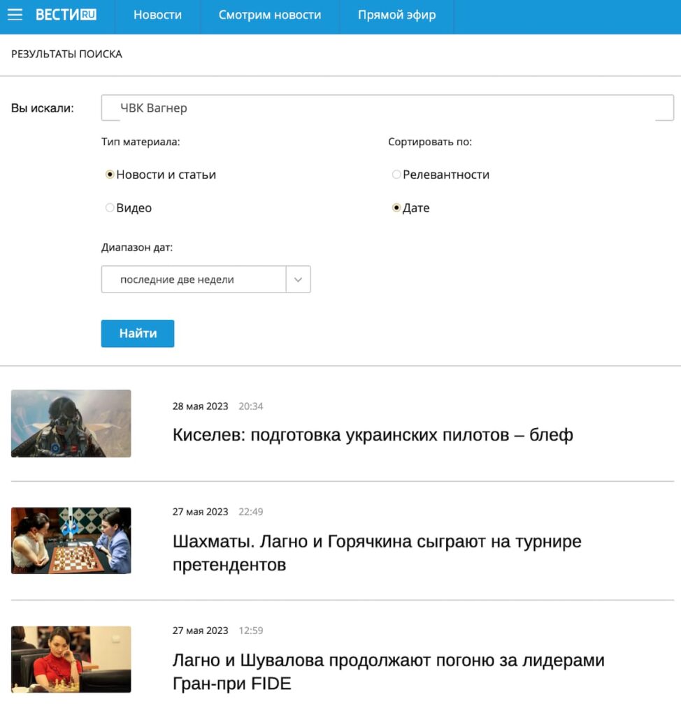Click the chess board match thumbnail

point(71,540)
